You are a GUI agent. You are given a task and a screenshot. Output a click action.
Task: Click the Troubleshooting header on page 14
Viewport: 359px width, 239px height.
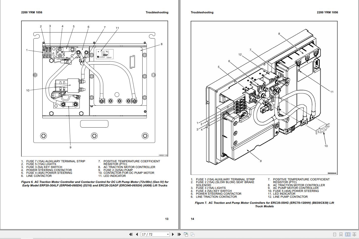202,12
